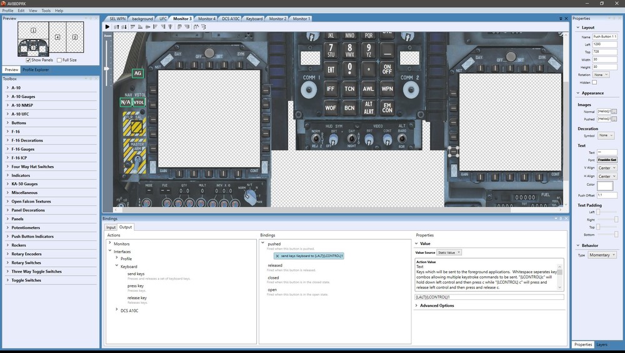The width and height of the screenshot is (625, 353).
Task: Enable the Full Size checkbox
Action: point(59,60)
